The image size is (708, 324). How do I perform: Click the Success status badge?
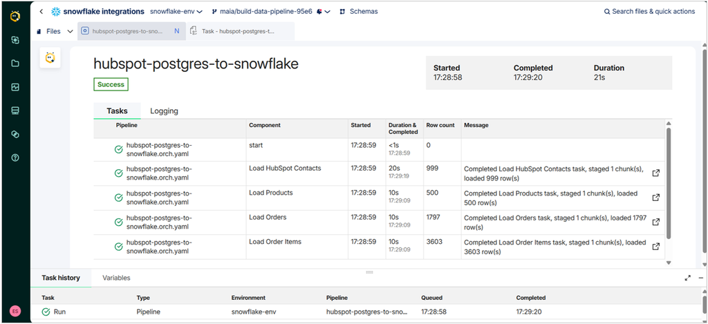click(111, 84)
